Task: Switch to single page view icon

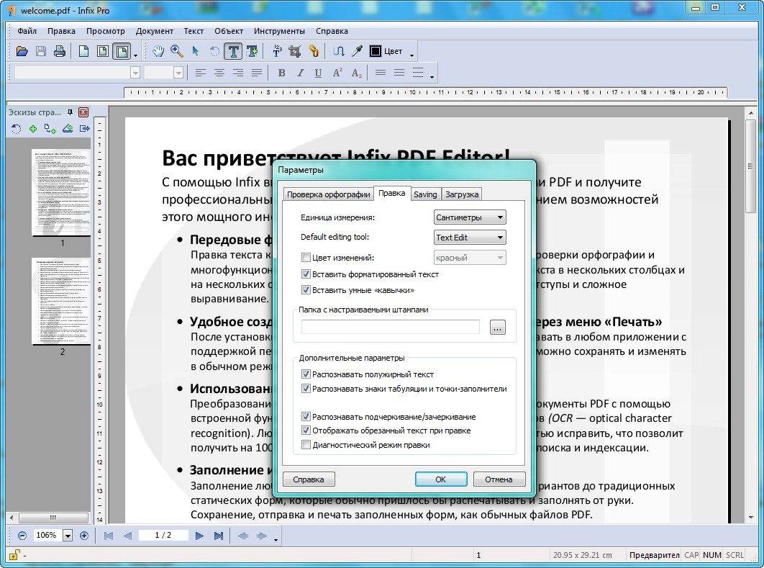Action: pos(83,51)
